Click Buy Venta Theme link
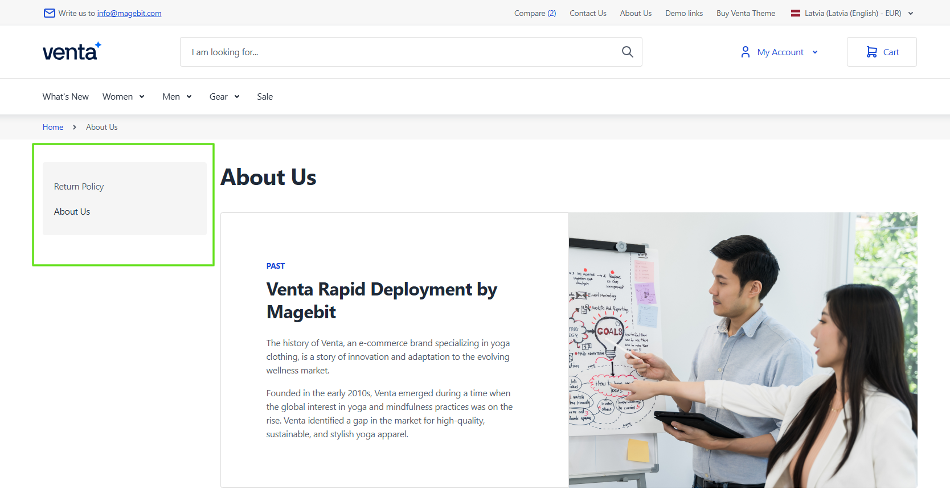Image resolution: width=950 pixels, height=501 pixels. (746, 13)
